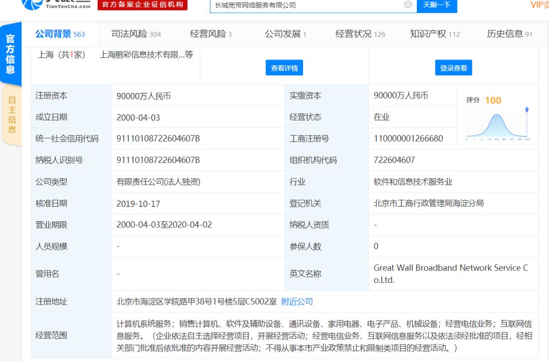Click the TianYanCha logo
Viewport: 549px width, 361px height.
[56, 5]
